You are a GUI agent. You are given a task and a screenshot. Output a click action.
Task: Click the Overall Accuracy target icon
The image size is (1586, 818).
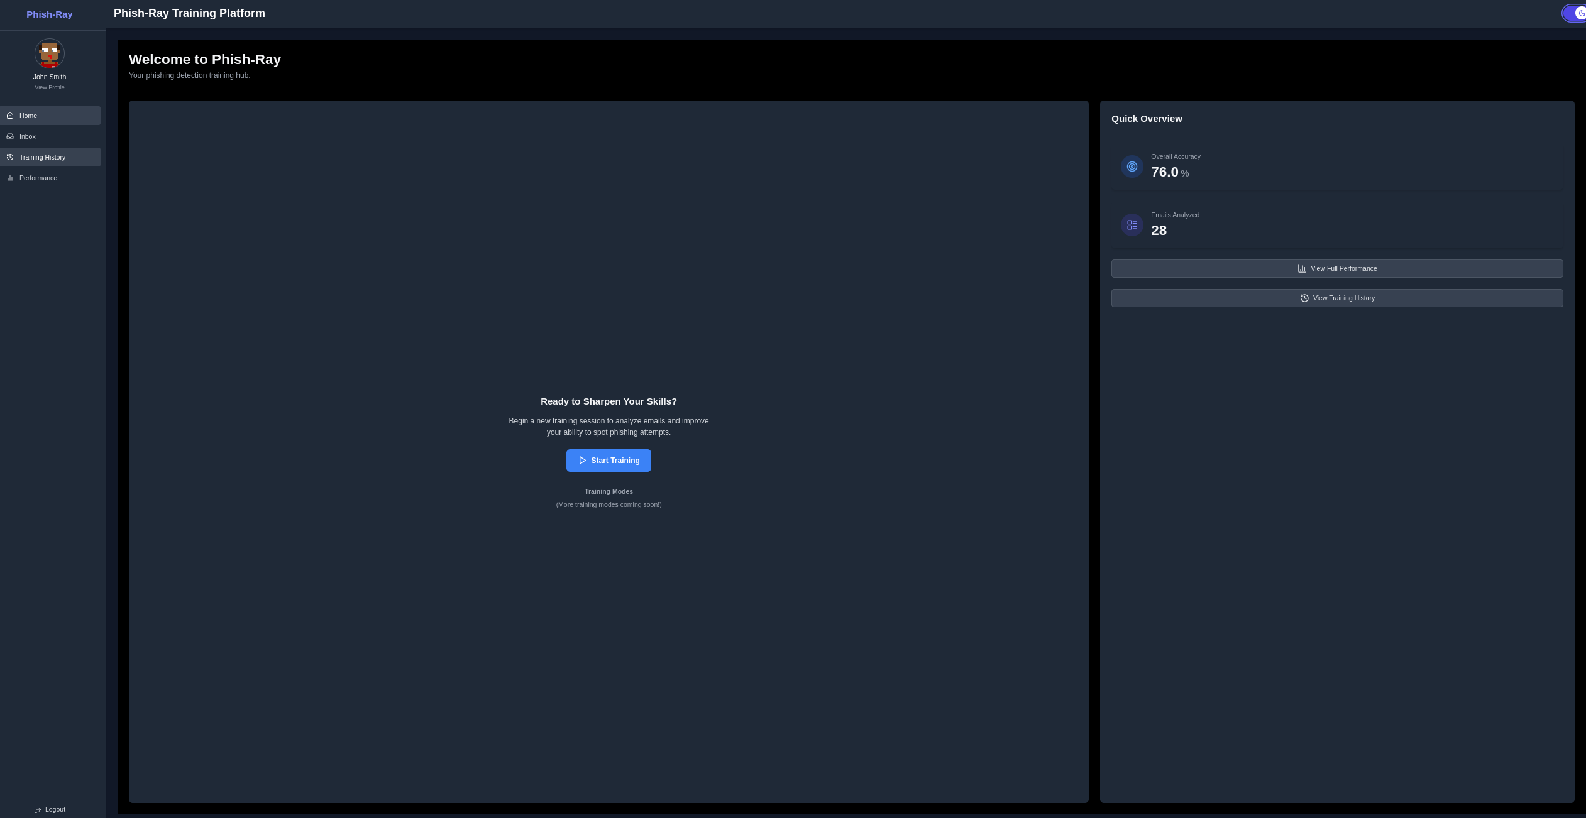pos(1132,166)
